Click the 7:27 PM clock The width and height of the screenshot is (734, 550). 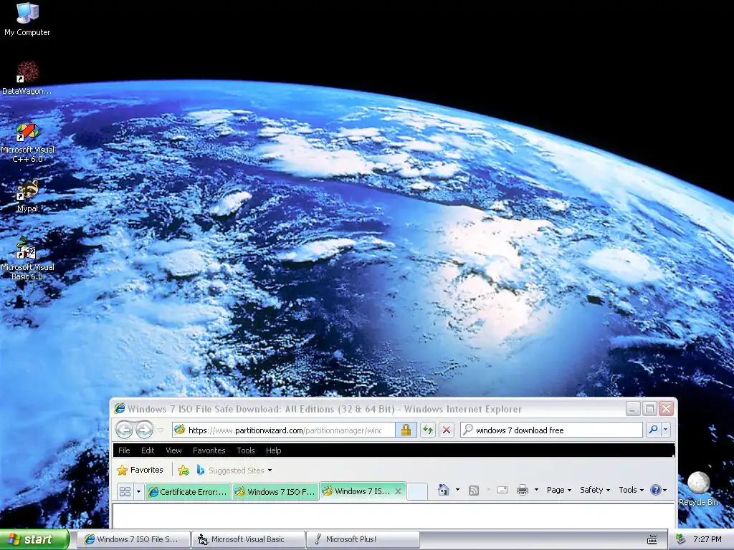point(707,539)
